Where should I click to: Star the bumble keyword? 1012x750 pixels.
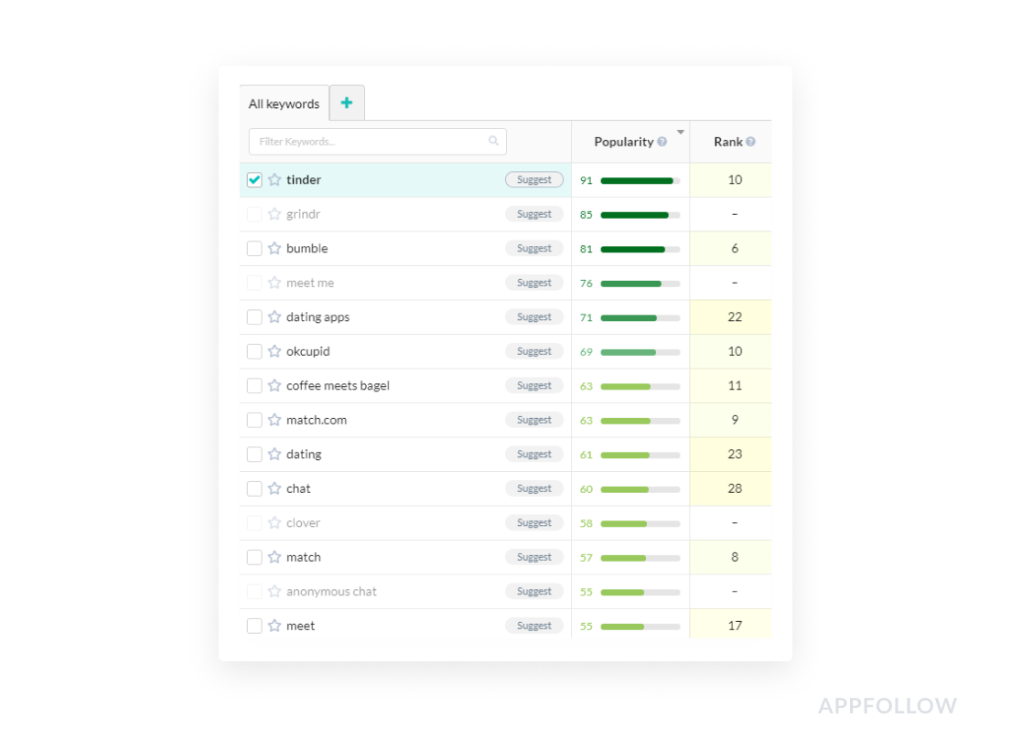[x=275, y=248]
